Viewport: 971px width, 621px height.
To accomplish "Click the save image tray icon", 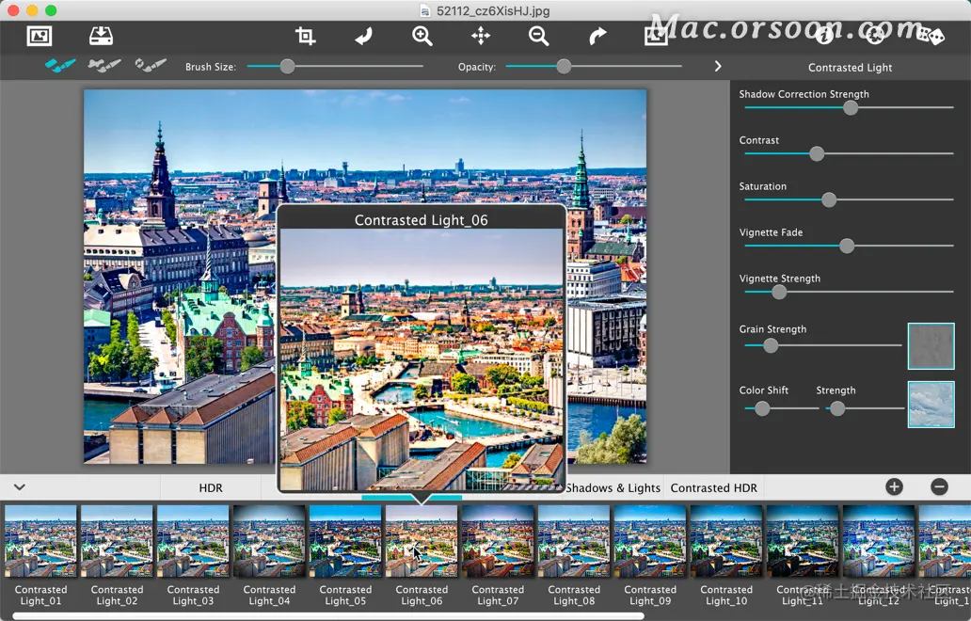I will pyautogui.click(x=101, y=36).
